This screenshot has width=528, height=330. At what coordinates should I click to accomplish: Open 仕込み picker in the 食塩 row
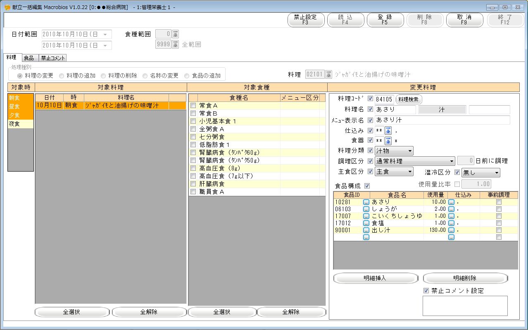451,223
